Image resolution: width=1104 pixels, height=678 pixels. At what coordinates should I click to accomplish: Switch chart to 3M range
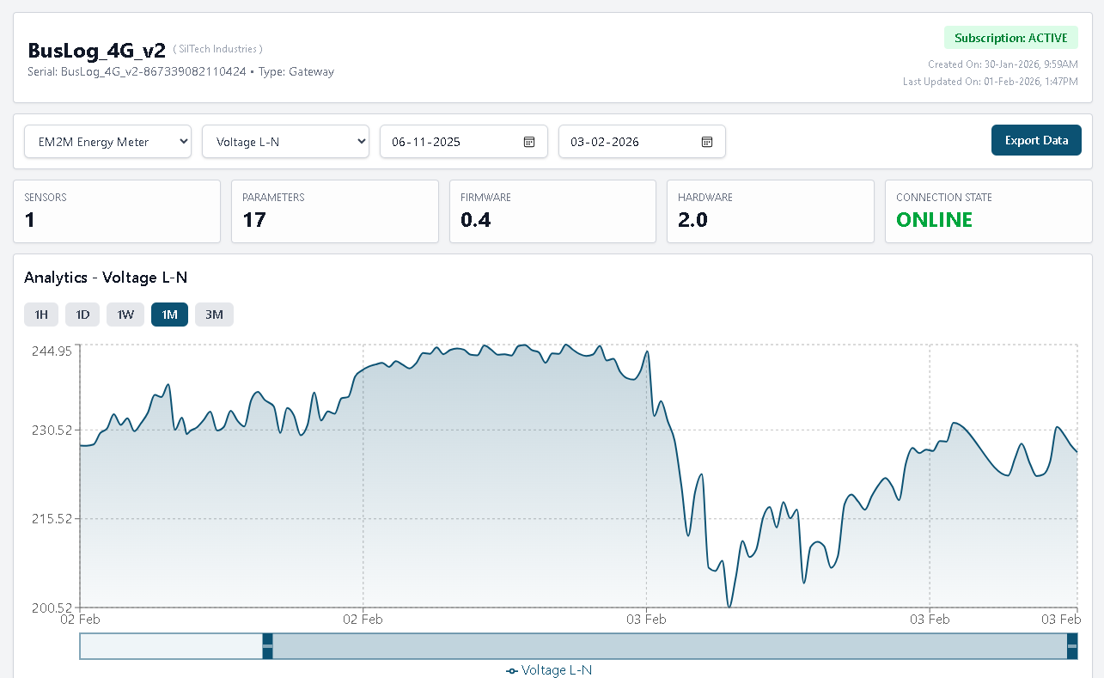(x=214, y=315)
